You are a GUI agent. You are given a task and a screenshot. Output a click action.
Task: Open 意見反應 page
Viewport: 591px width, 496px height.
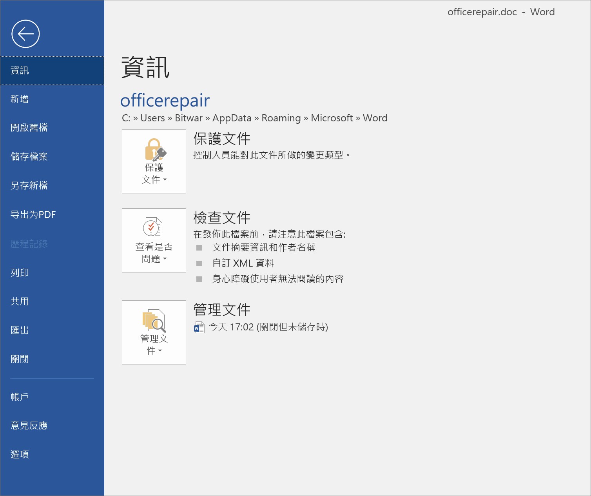tap(52, 426)
